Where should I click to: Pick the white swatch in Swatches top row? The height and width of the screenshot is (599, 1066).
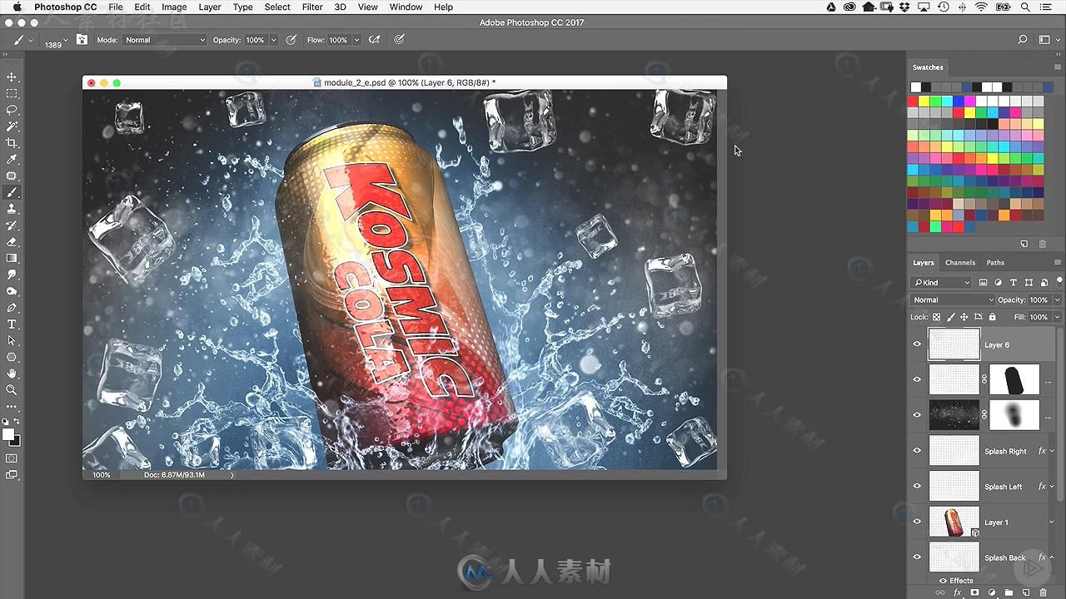click(x=916, y=87)
